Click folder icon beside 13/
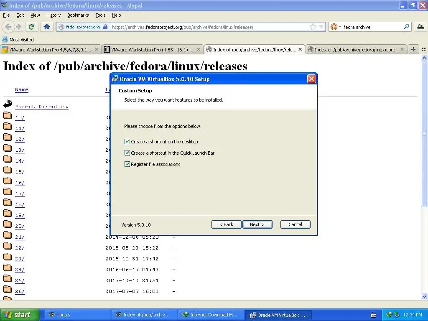 pos(8,148)
